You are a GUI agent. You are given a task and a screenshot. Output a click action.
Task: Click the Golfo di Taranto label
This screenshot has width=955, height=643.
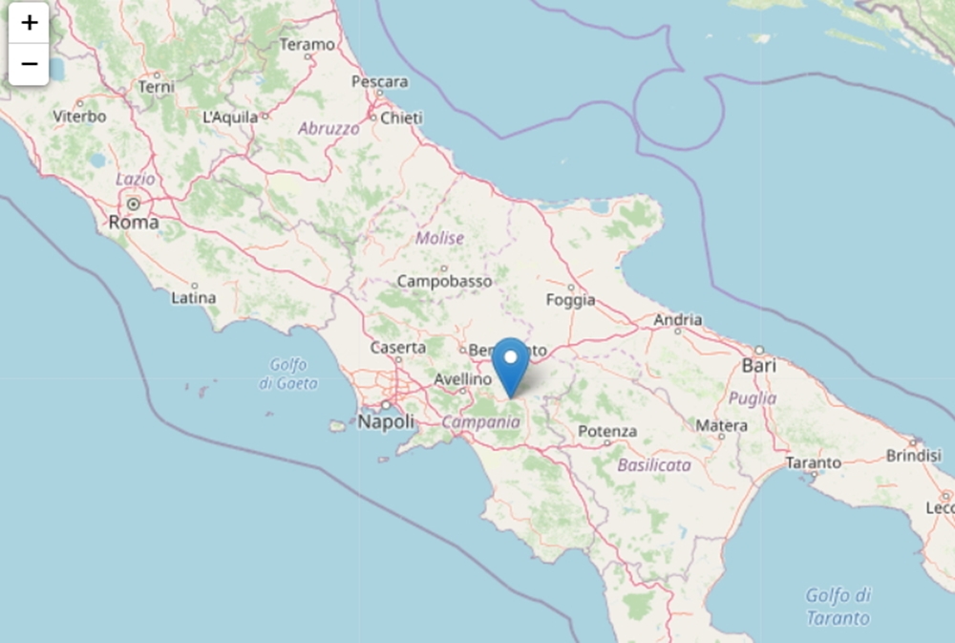[838, 607]
